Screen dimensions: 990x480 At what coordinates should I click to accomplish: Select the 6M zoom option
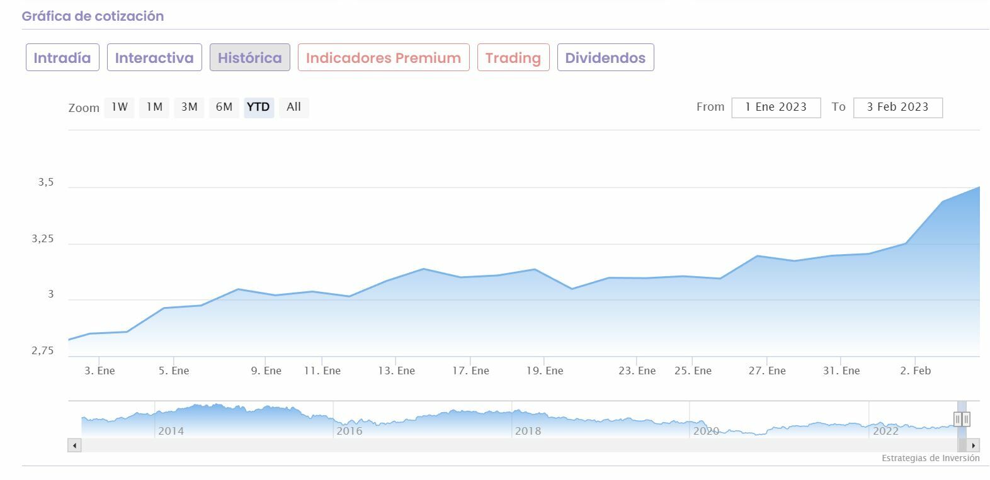click(x=224, y=107)
